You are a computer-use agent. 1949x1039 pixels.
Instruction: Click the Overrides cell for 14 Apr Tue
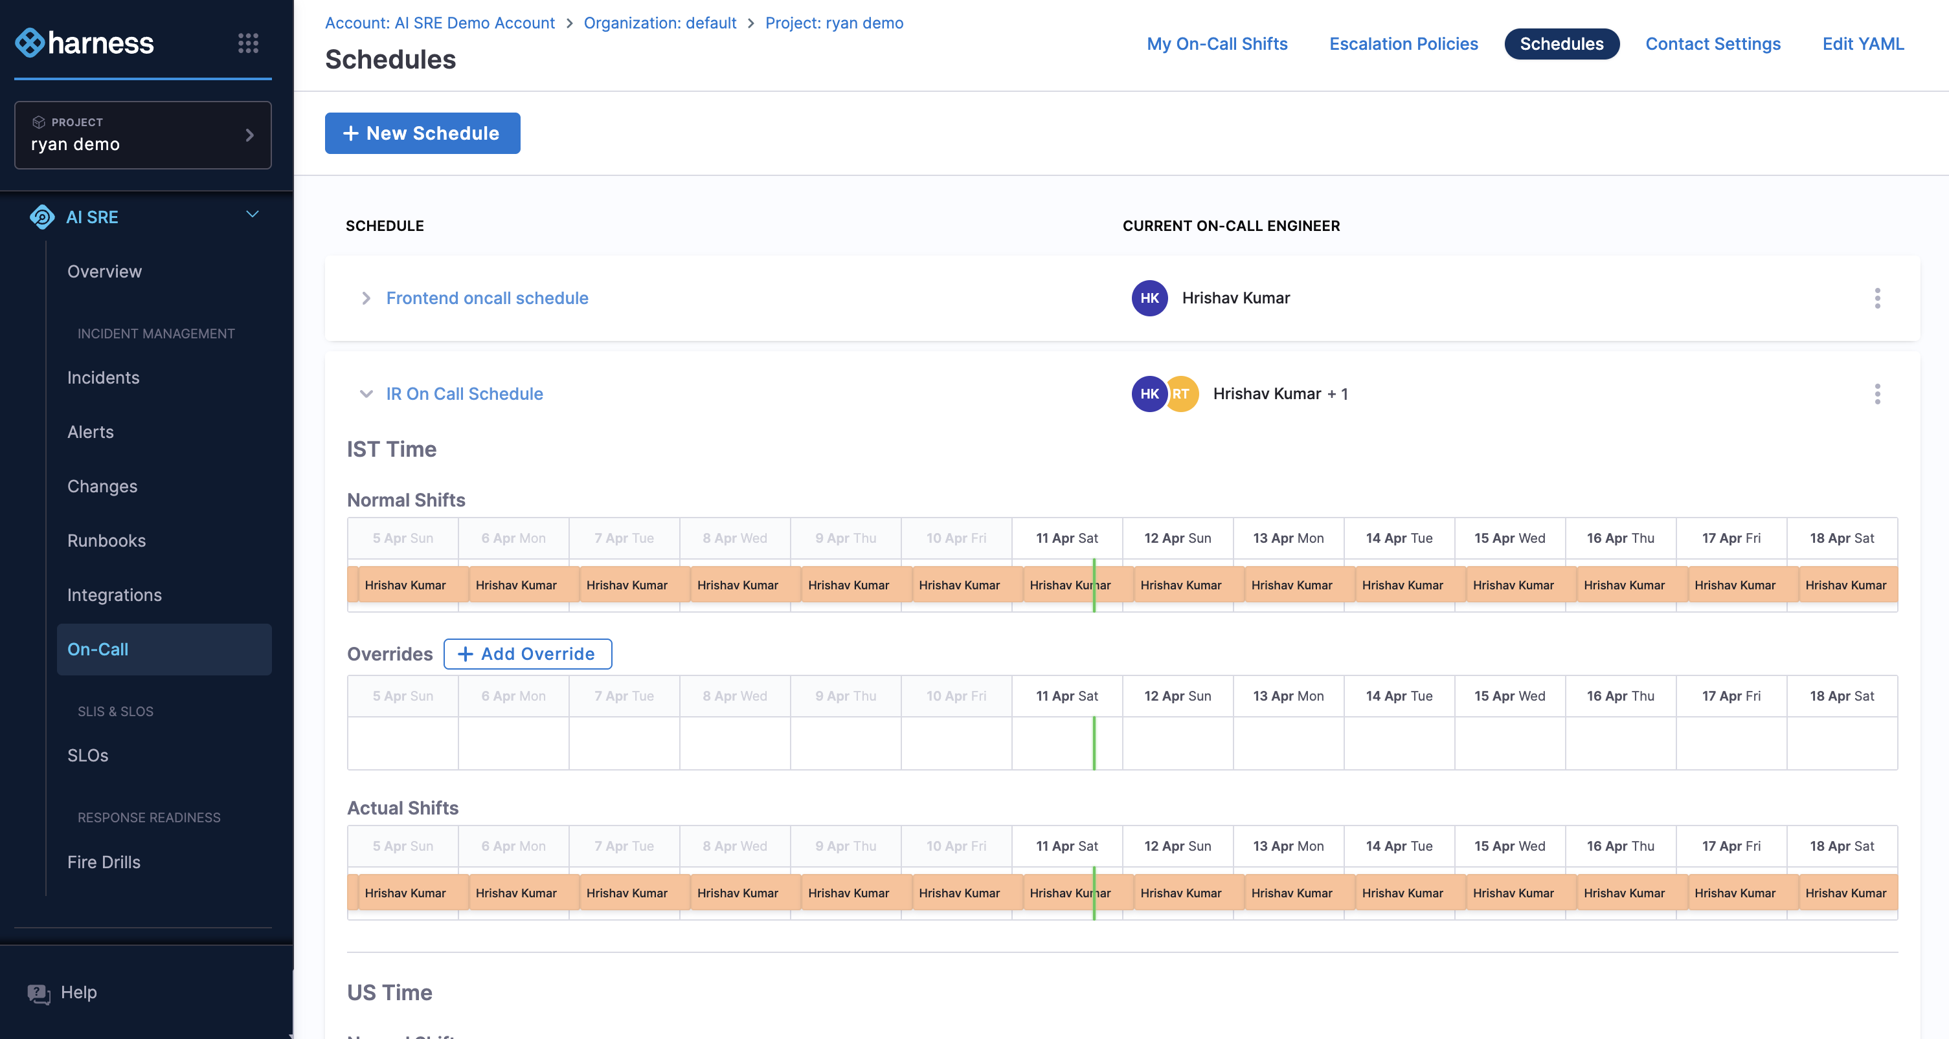point(1399,743)
